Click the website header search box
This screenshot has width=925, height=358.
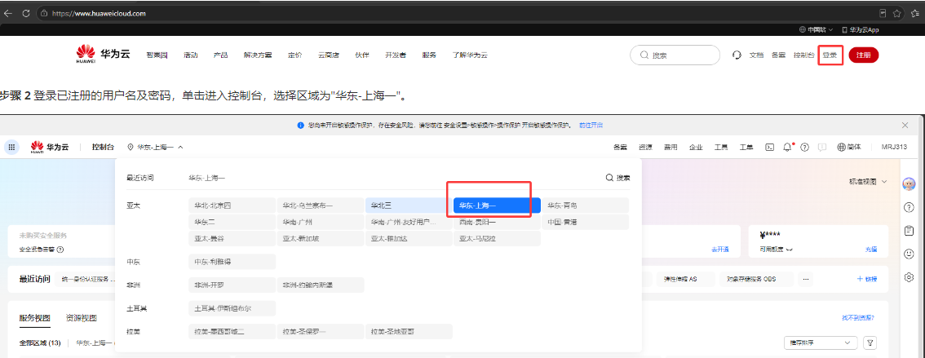(675, 55)
